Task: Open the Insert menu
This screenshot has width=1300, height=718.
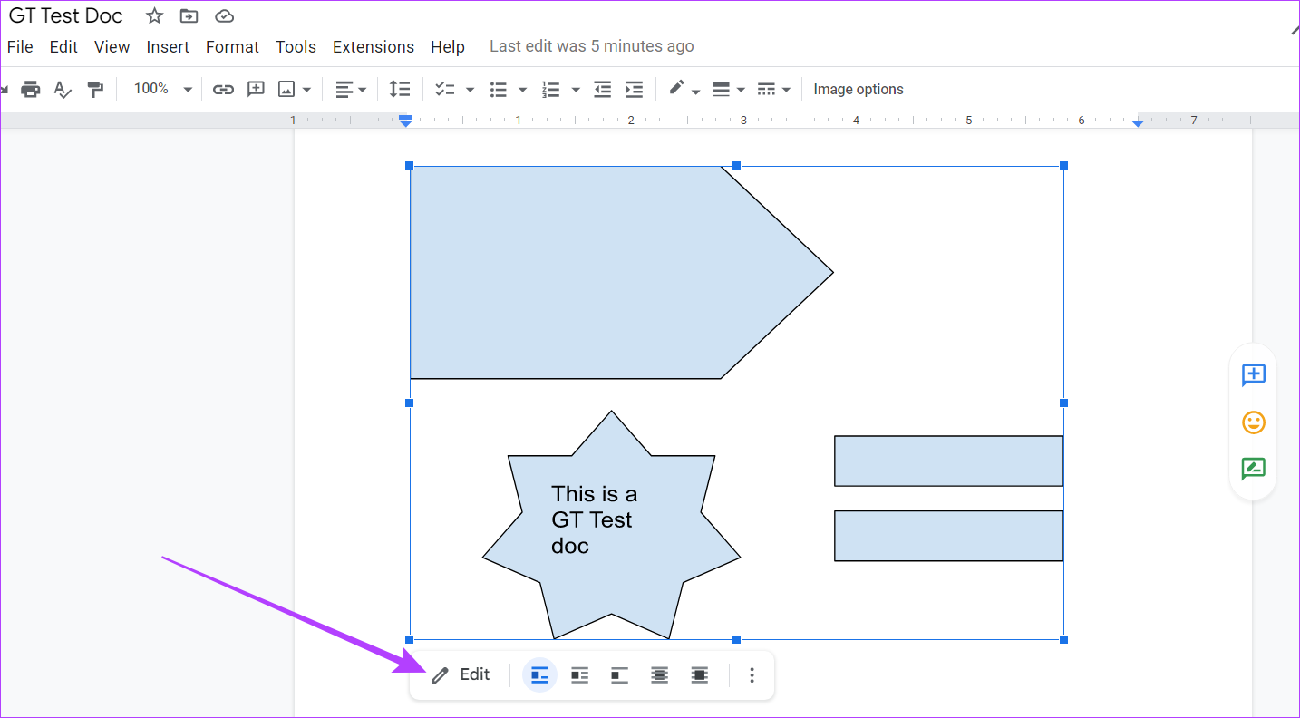Action: pyautogui.click(x=168, y=47)
